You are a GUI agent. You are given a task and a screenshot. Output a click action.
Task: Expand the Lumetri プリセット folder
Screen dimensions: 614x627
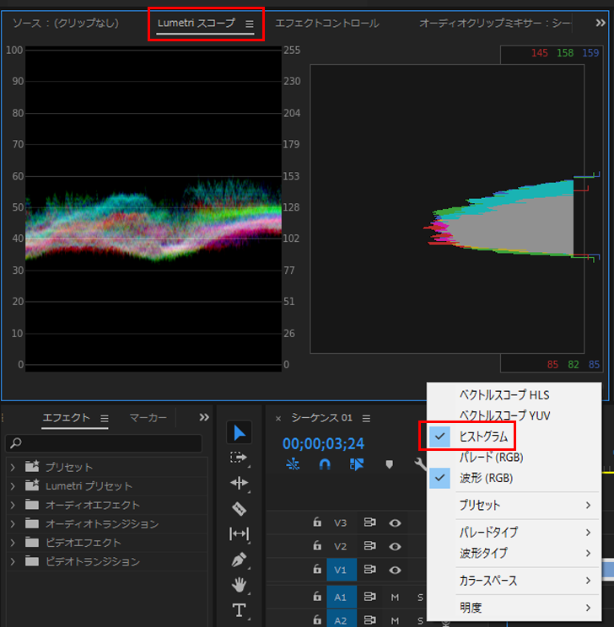pyautogui.click(x=13, y=486)
